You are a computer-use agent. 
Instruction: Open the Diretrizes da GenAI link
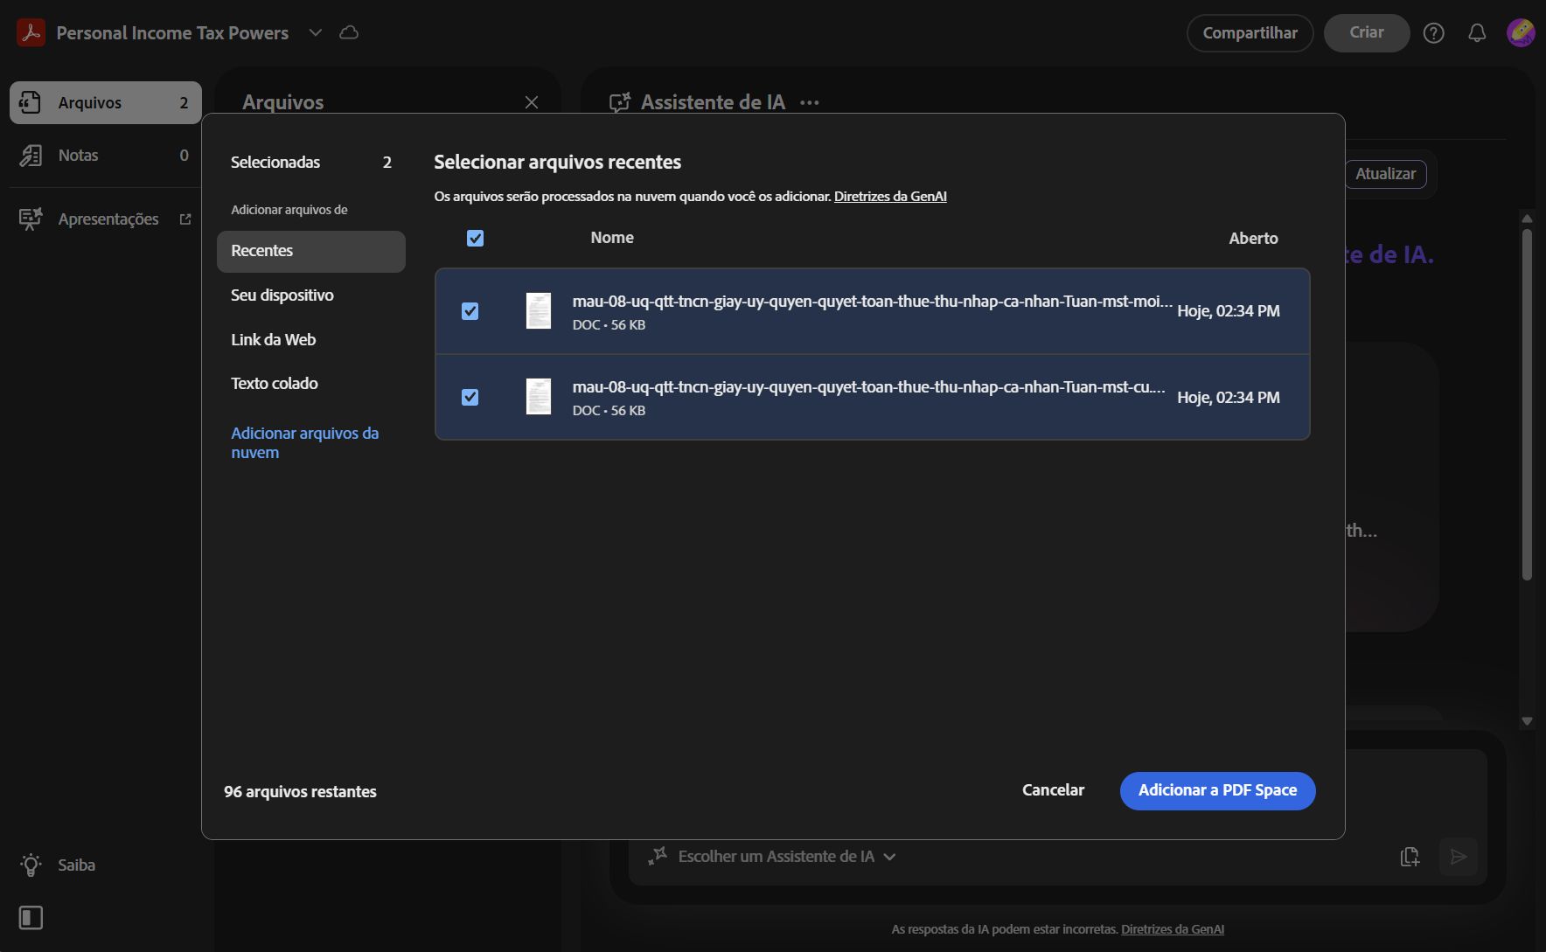(x=890, y=196)
